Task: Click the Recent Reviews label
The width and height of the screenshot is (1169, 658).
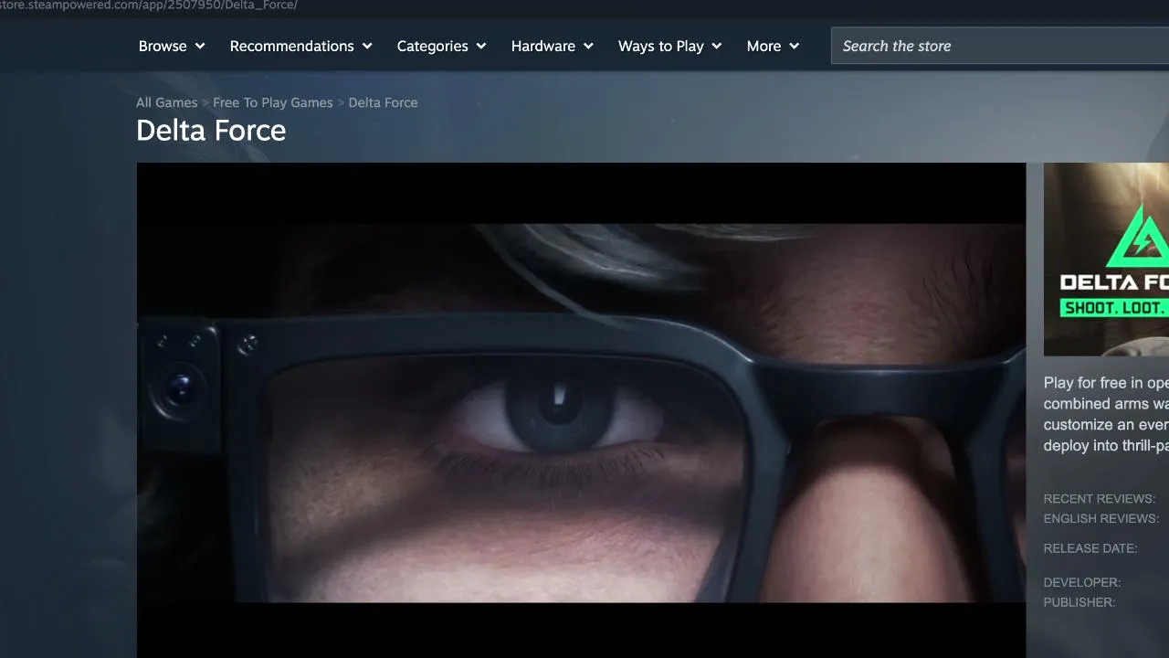Action: 1100,499
